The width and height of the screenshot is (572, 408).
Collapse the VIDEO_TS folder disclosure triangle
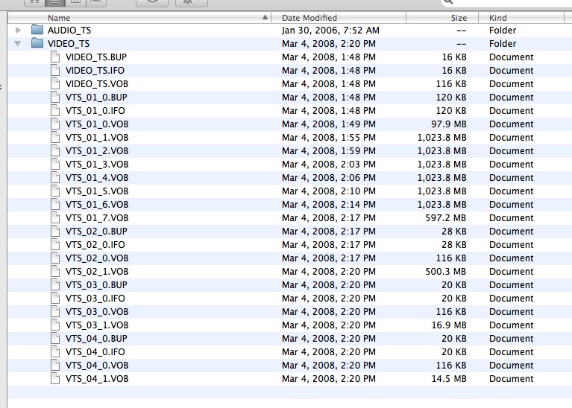pyautogui.click(x=17, y=44)
